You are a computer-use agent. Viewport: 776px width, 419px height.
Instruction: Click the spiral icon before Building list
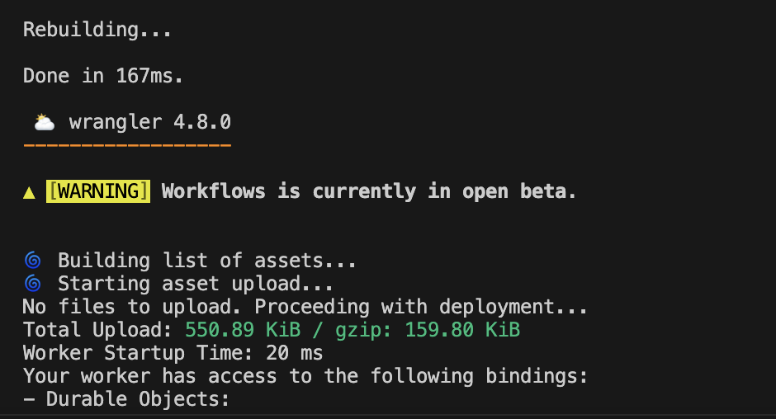coord(33,261)
